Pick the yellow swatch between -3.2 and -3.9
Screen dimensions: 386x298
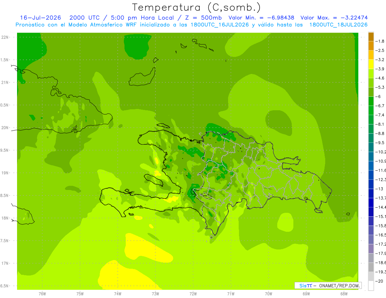371,64
